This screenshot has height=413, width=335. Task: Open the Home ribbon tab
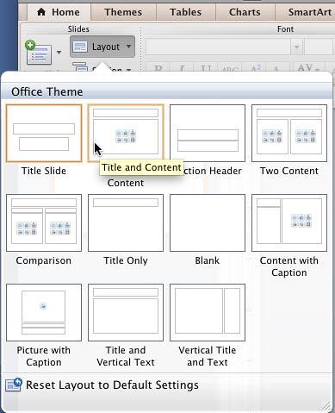(59, 12)
